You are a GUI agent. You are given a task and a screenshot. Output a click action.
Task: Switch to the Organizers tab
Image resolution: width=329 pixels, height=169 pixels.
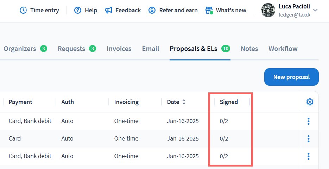20,49
